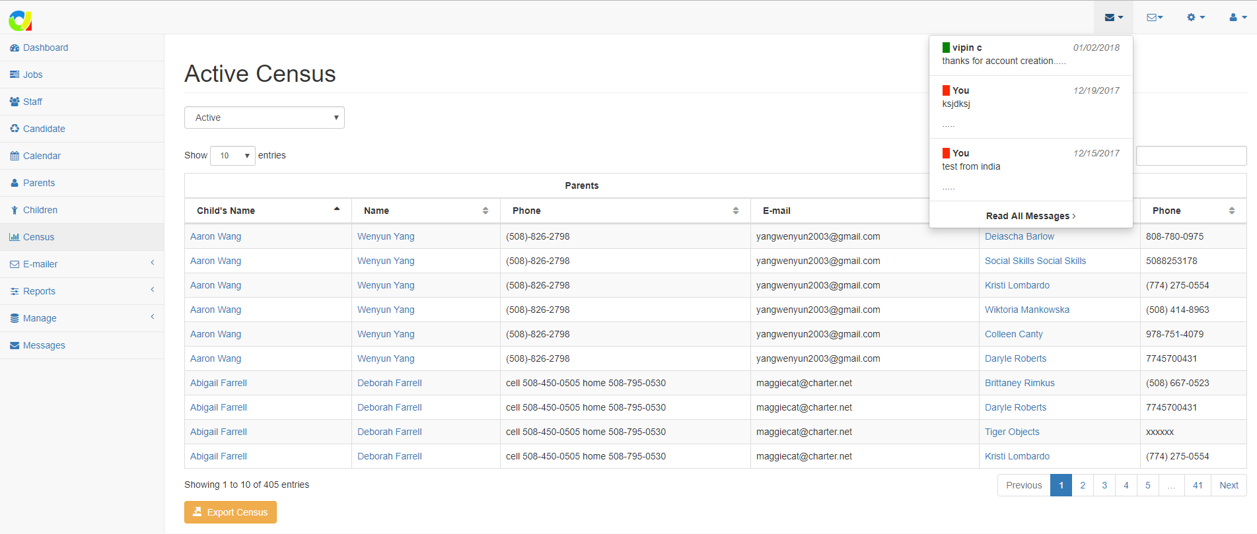Click the Calendar icon in sidebar
This screenshot has width=1257, height=534.
coord(15,156)
